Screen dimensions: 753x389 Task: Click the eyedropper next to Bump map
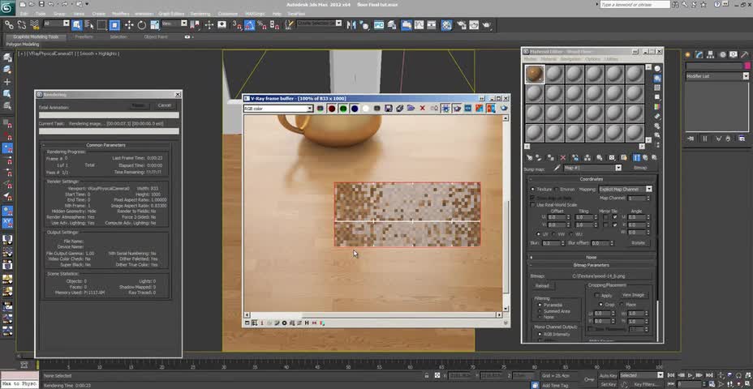(557, 168)
